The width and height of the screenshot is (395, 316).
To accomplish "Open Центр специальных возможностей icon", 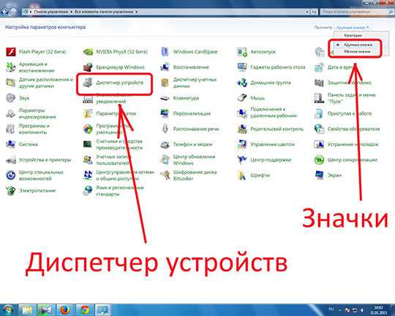I will point(11,176).
